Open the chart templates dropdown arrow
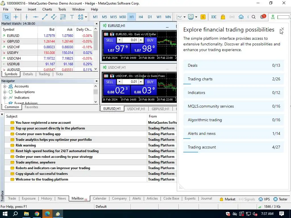 (x=196, y=17)
